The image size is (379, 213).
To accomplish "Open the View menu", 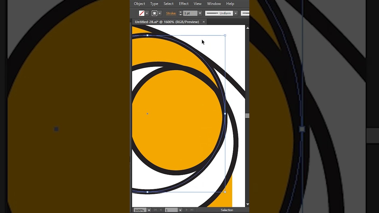I will (x=197, y=4).
